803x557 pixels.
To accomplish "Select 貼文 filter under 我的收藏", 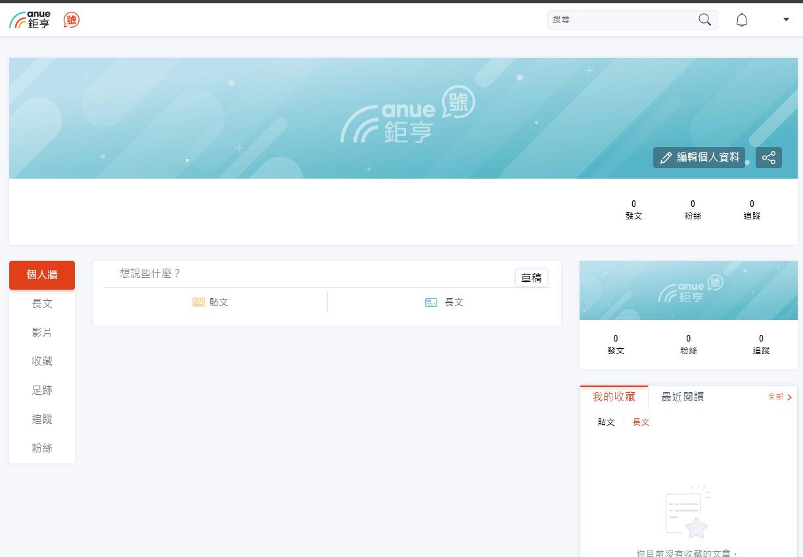I will (606, 422).
